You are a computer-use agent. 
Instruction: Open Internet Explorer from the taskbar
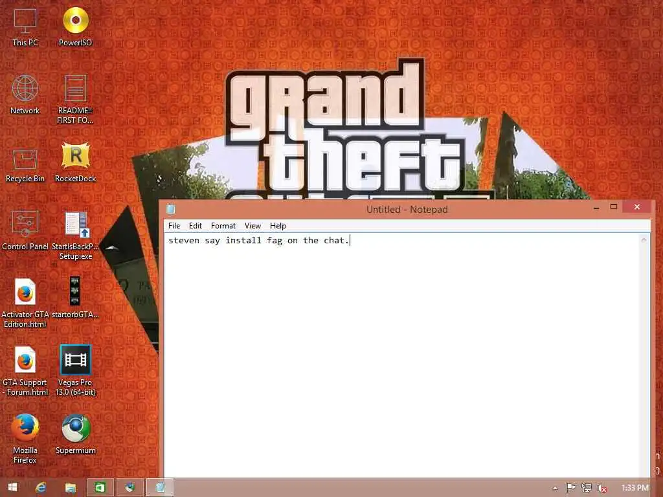tap(41, 487)
